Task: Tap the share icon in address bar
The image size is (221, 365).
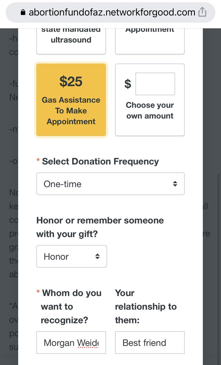Action: [202, 12]
